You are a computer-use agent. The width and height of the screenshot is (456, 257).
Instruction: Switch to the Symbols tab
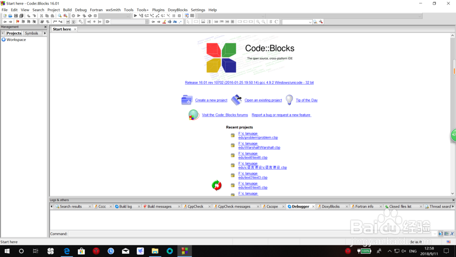[31, 33]
